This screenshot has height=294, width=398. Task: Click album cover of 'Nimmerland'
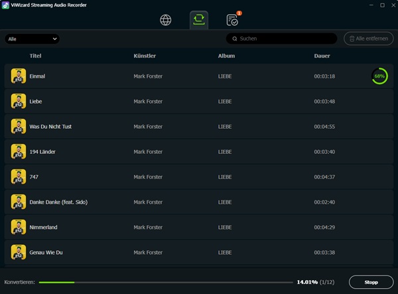[x=19, y=227]
